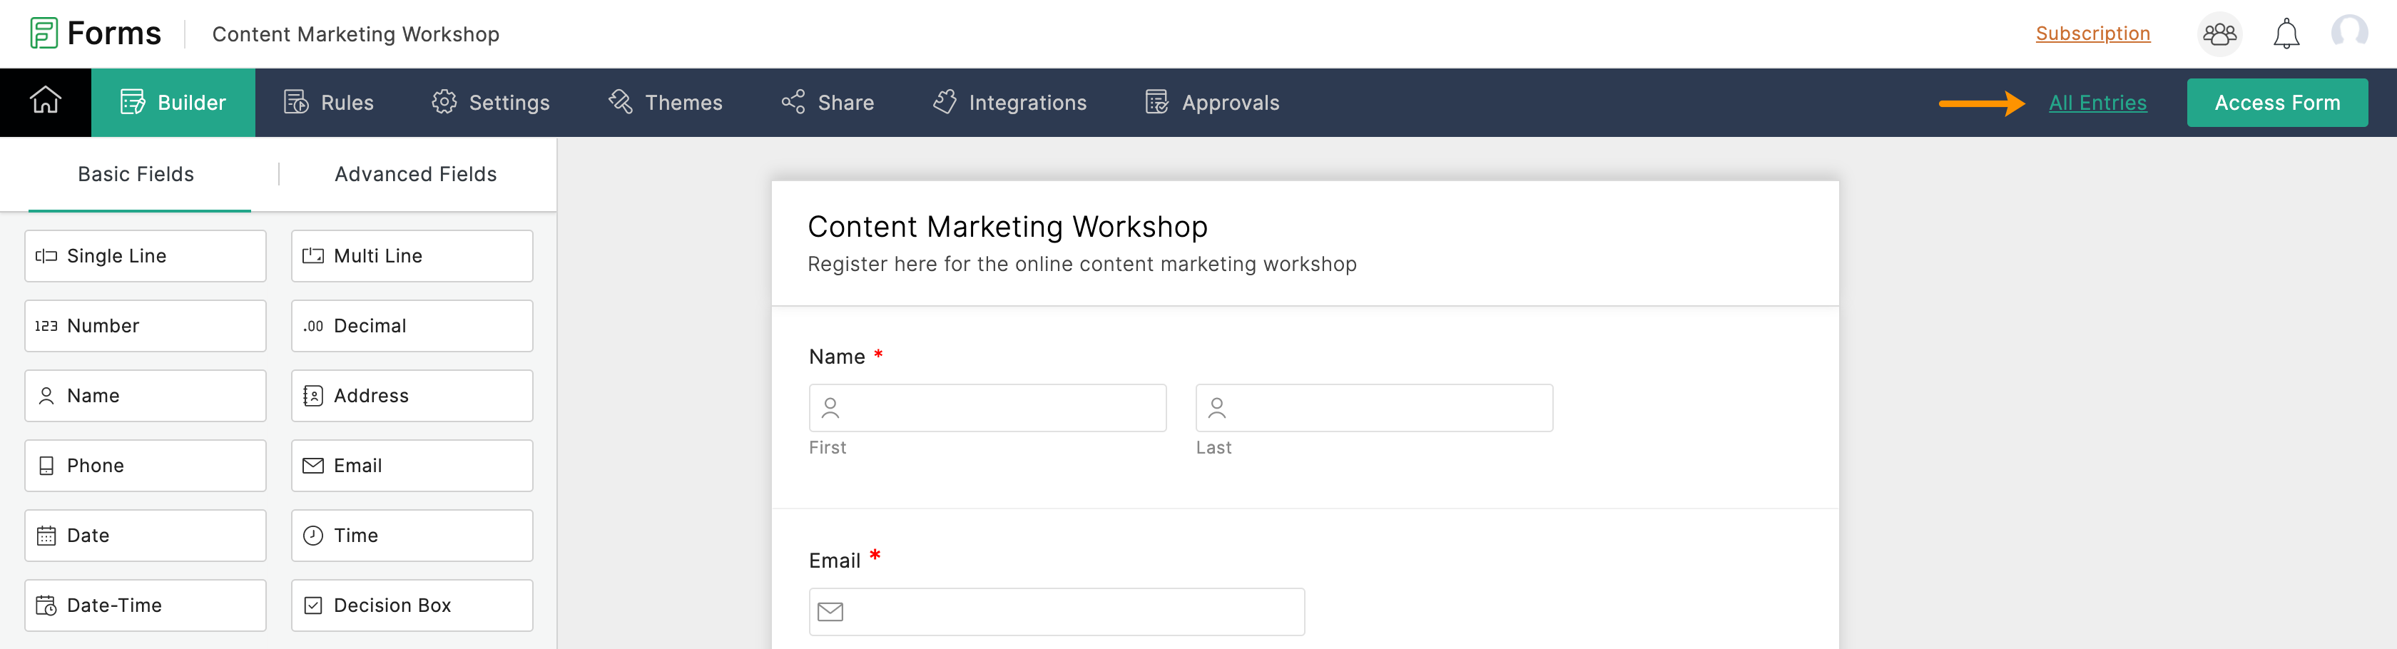
Task: Open the user profile avatar
Action: [2348, 33]
